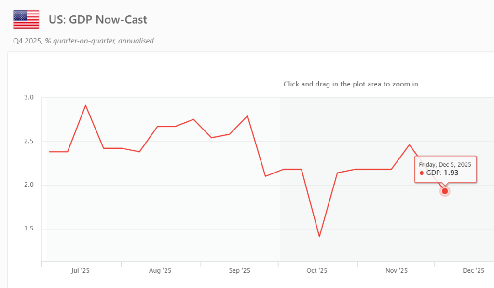Click the 2.5 y-axis label
The image size is (494, 288).
click(x=29, y=141)
